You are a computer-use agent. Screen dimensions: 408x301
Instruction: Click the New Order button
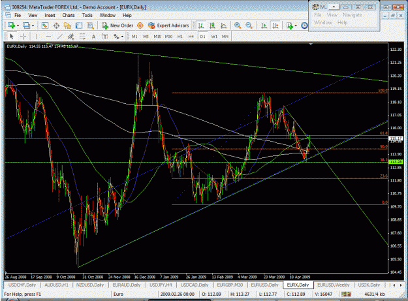[118, 25]
